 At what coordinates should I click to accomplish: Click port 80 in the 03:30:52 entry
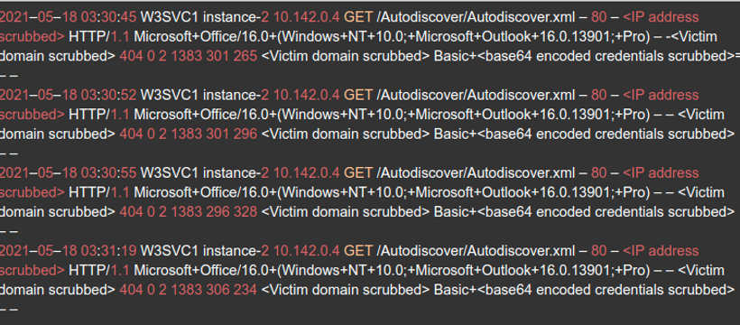(598, 95)
